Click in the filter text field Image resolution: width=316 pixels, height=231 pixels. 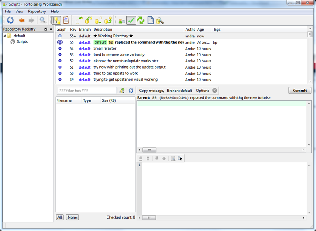click(87, 91)
